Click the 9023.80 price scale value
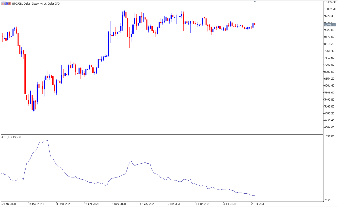The width and height of the screenshot is (338, 207). 330,30
